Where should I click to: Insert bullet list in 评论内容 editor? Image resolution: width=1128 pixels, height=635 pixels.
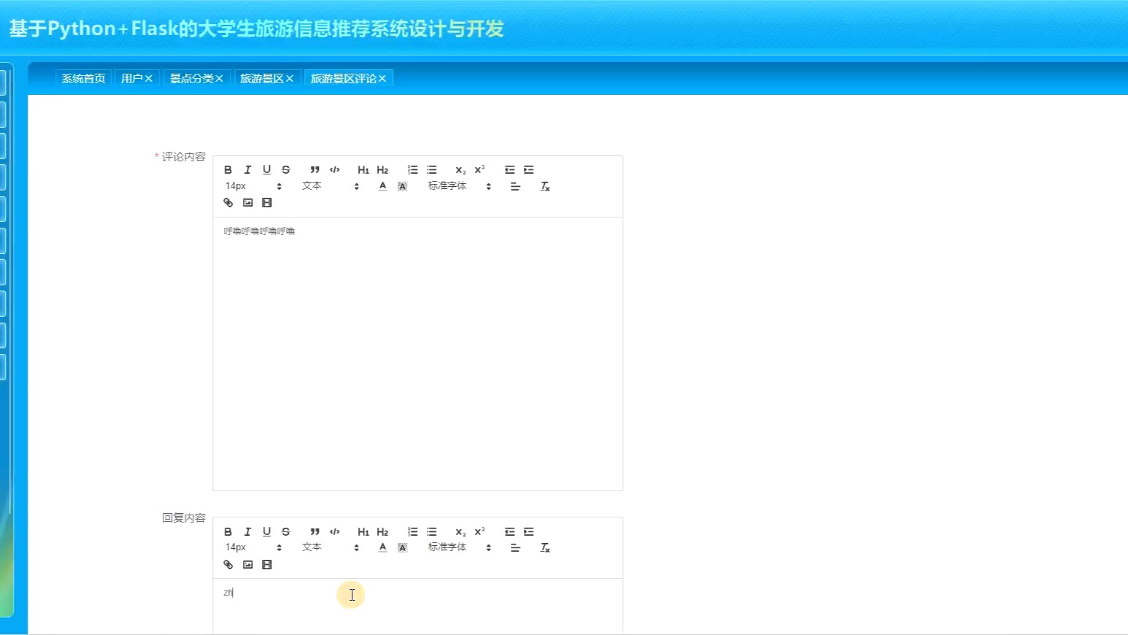(432, 170)
